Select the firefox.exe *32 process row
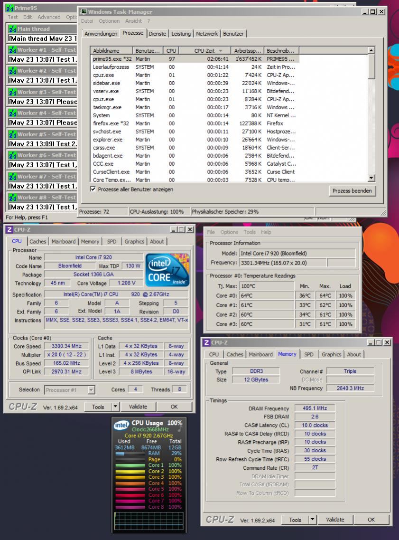This screenshot has height=540, width=399. click(x=195, y=123)
